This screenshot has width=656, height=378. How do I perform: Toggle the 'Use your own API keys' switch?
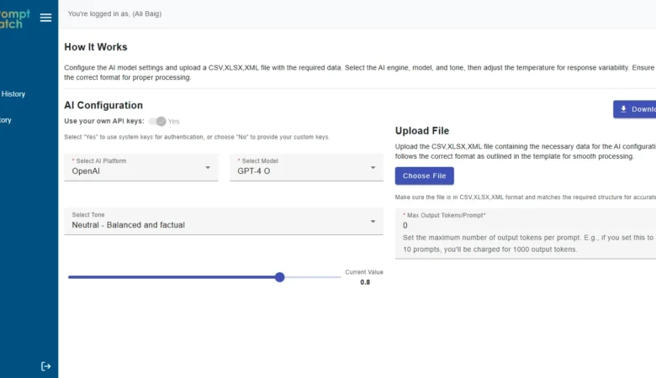[157, 121]
